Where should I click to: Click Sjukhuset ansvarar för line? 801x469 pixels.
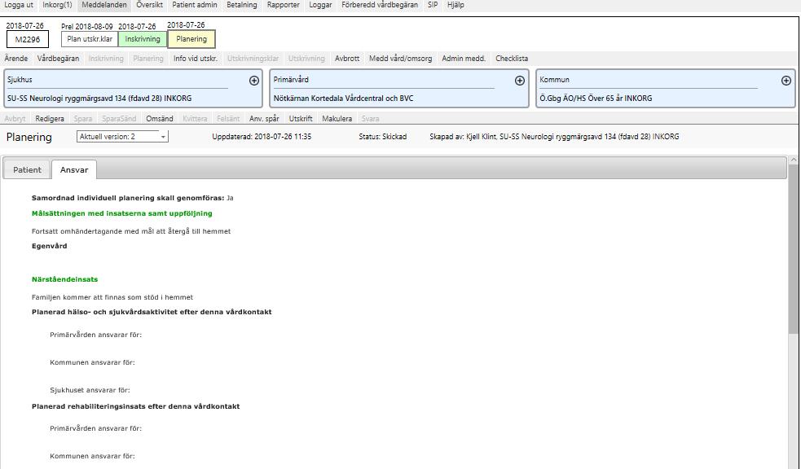(x=90, y=390)
